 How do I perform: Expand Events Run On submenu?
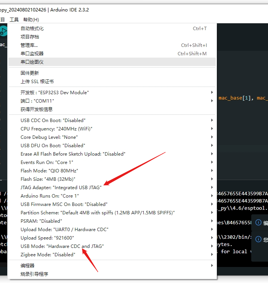(112, 162)
